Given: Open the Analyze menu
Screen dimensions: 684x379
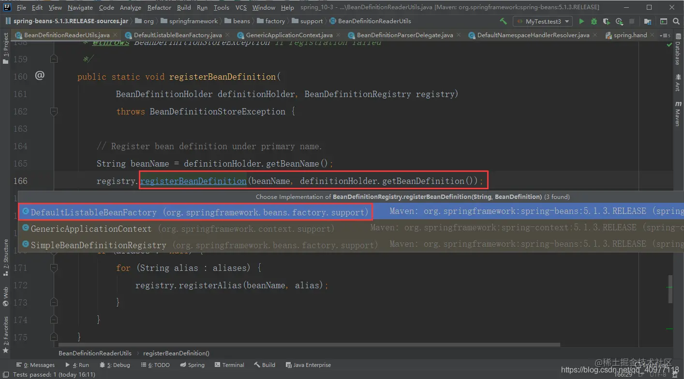Looking at the screenshot, I should [131, 7].
